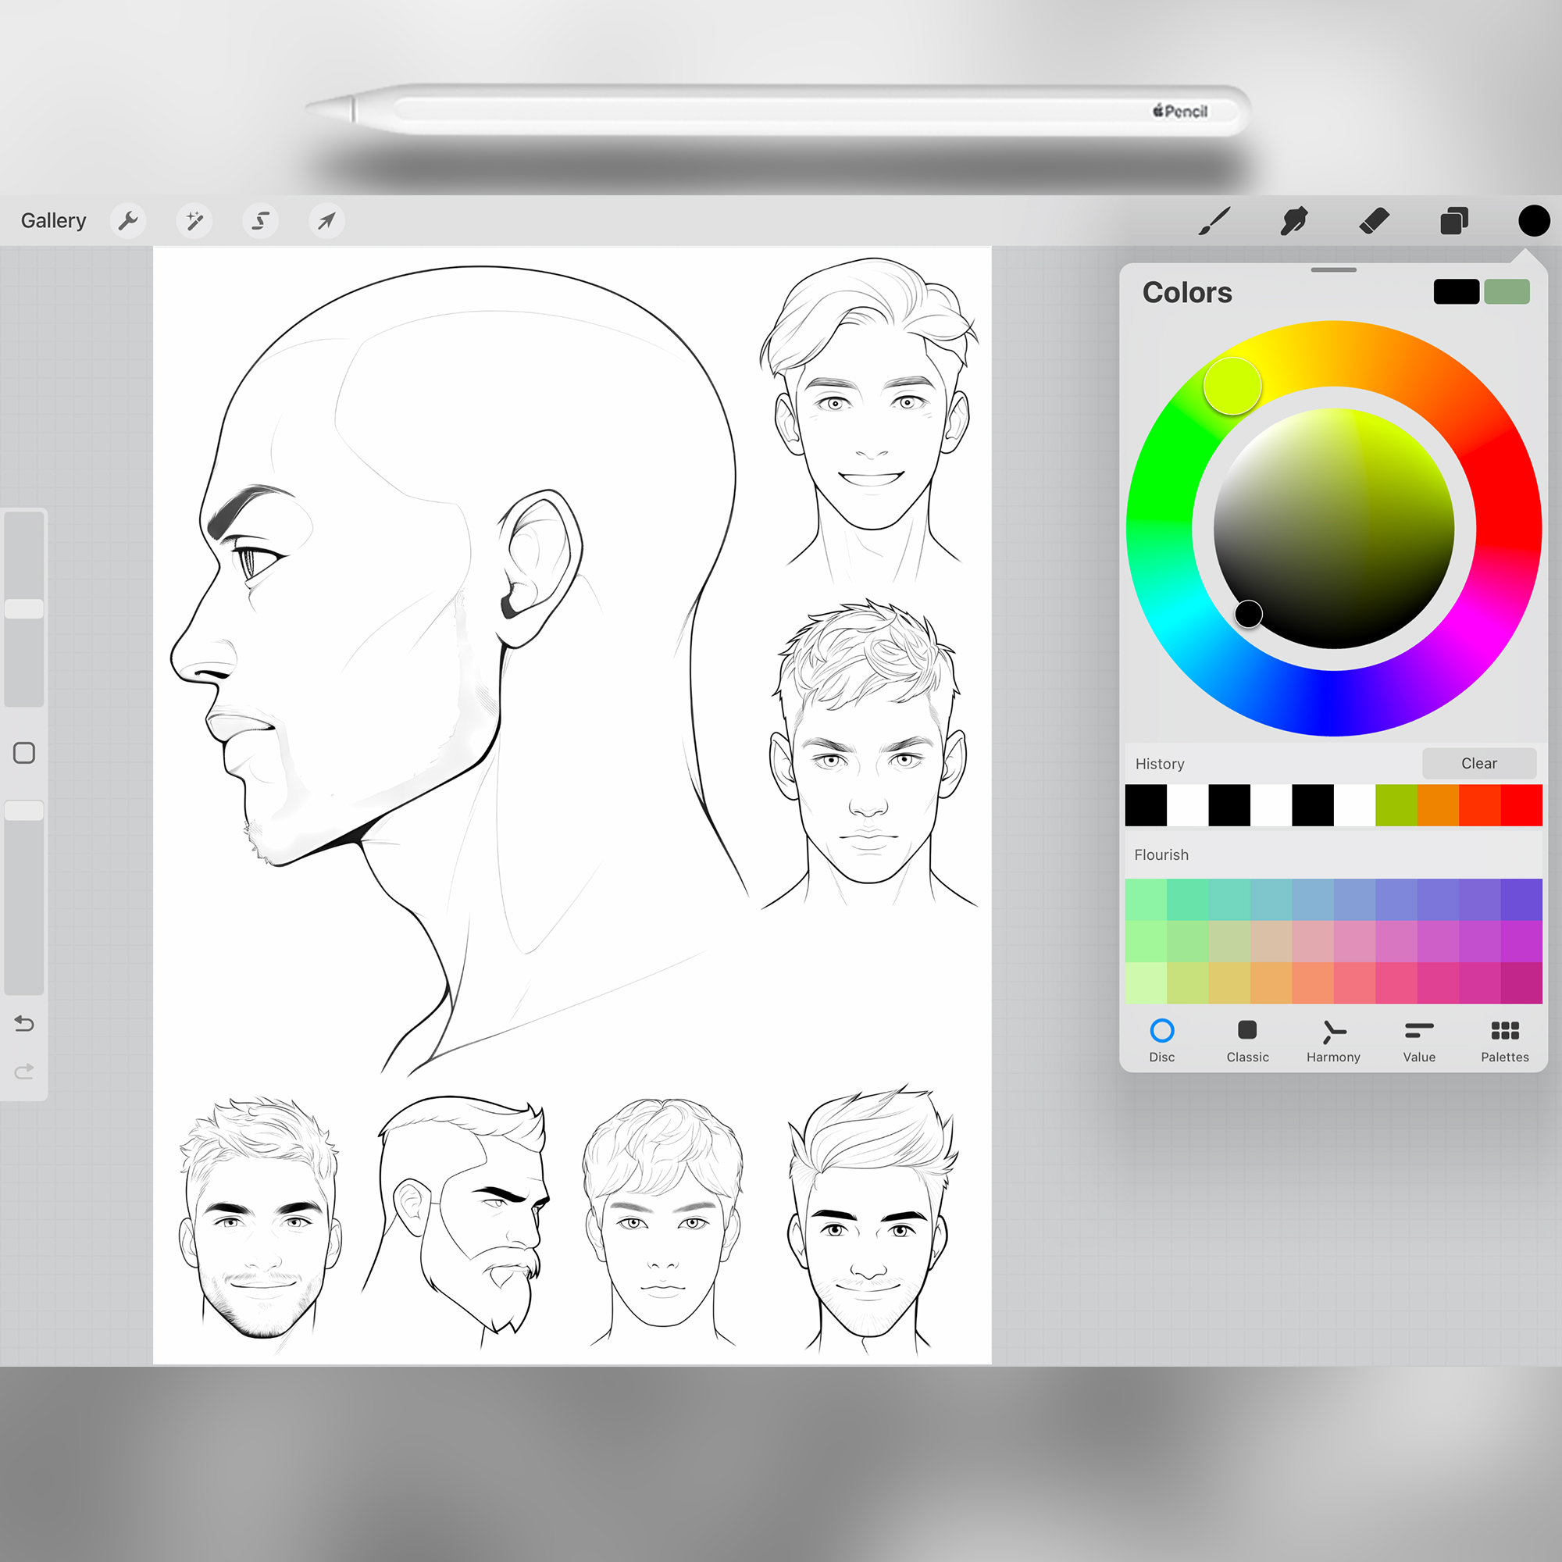Image resolution: width=1562 pixels, height=1562 pixels.
Task: Open the Adjustments magic wand menu
Action: click(x=194, y=221)
